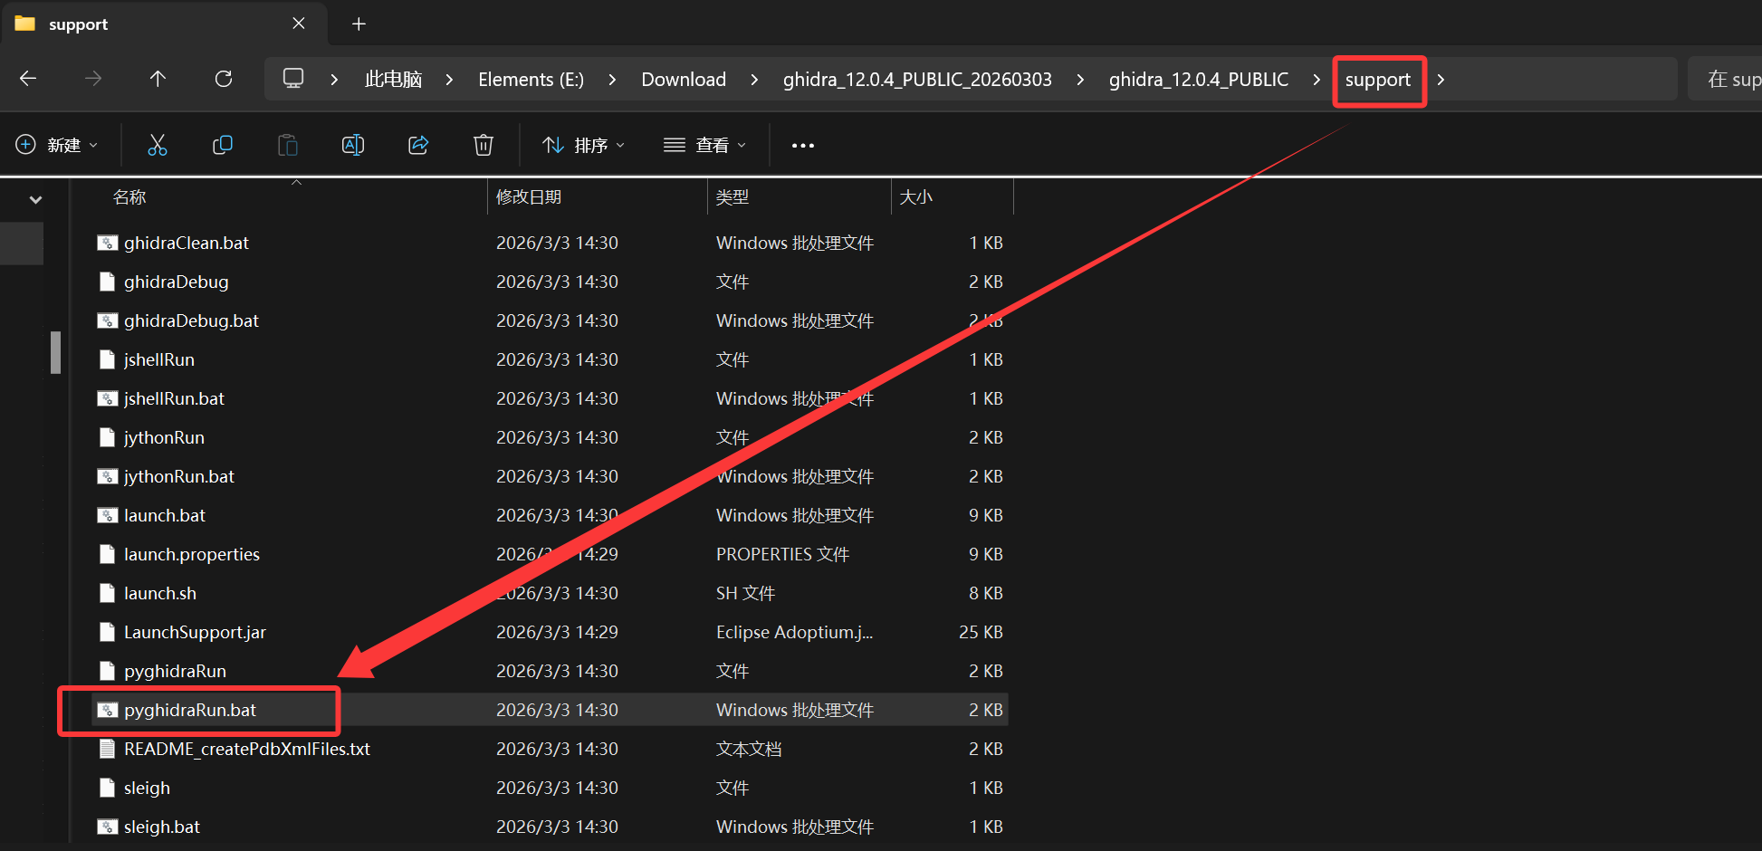The width and height of the screenshot is (1762, 851).
Task: Click the LaunchSupport.jar file icon
Action: (x=108, y=632)
